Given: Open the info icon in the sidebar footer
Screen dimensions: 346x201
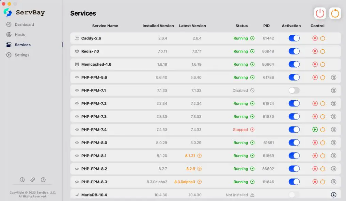Looking at the screenshot, I should [22, 180].
